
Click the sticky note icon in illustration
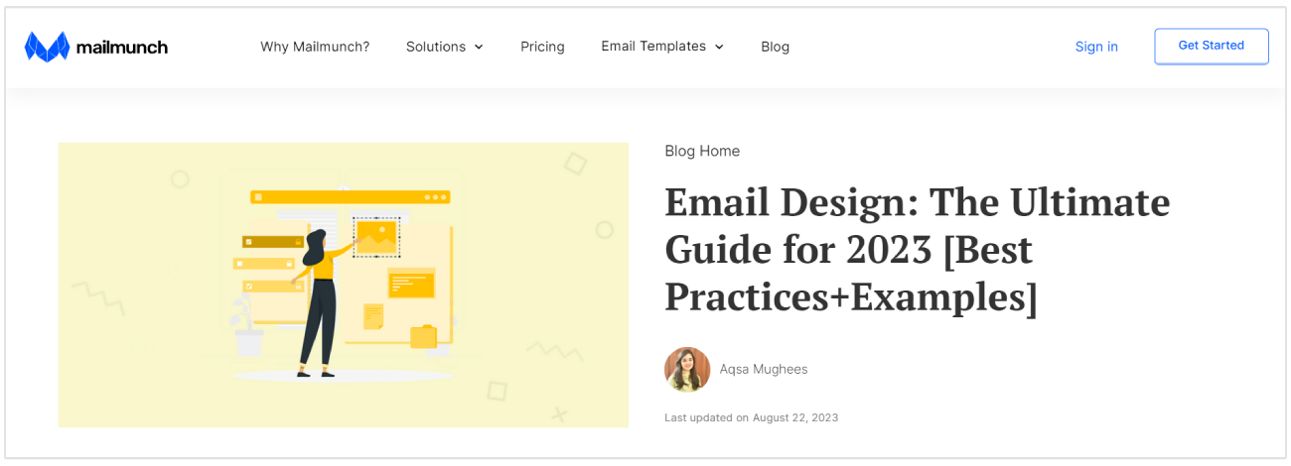tap(373, 316)
